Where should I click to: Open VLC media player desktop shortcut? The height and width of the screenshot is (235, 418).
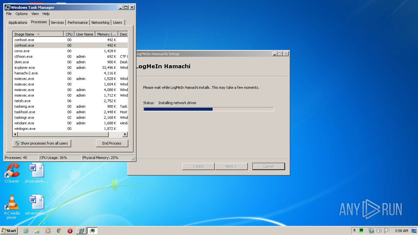pyautogui.click(x=12, y=207)
